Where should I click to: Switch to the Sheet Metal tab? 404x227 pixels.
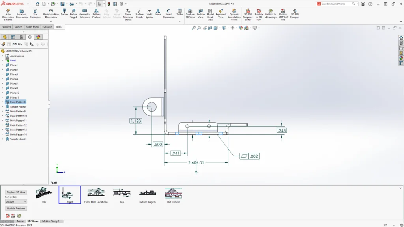33,27
